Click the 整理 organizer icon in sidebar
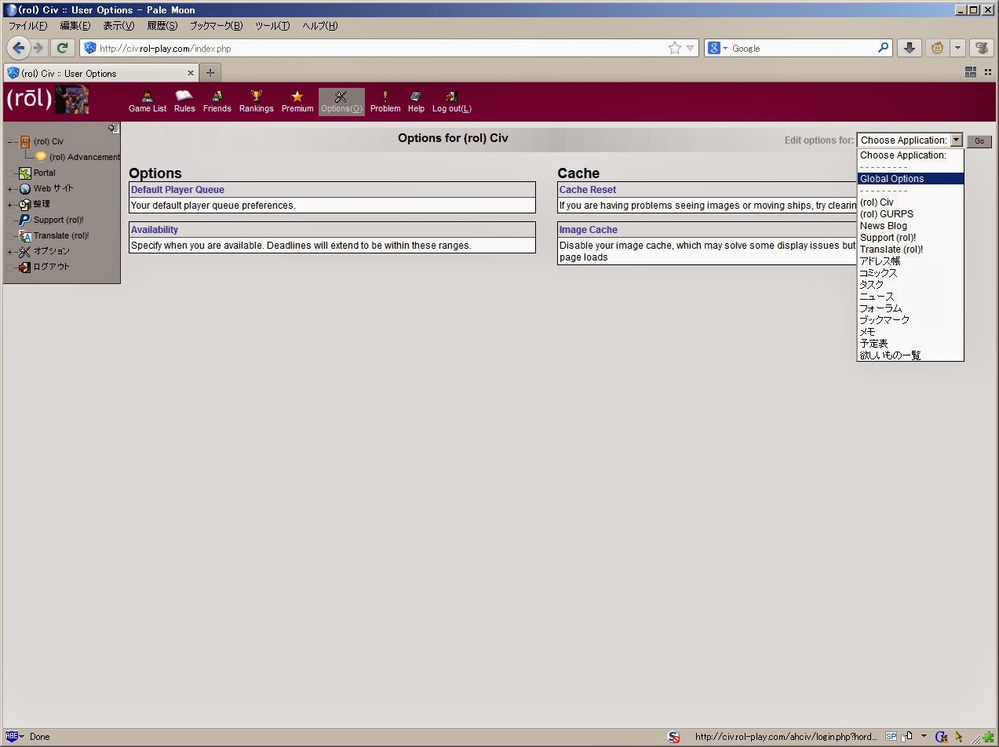Screen dimensions: 999x747 click(25, 204)
